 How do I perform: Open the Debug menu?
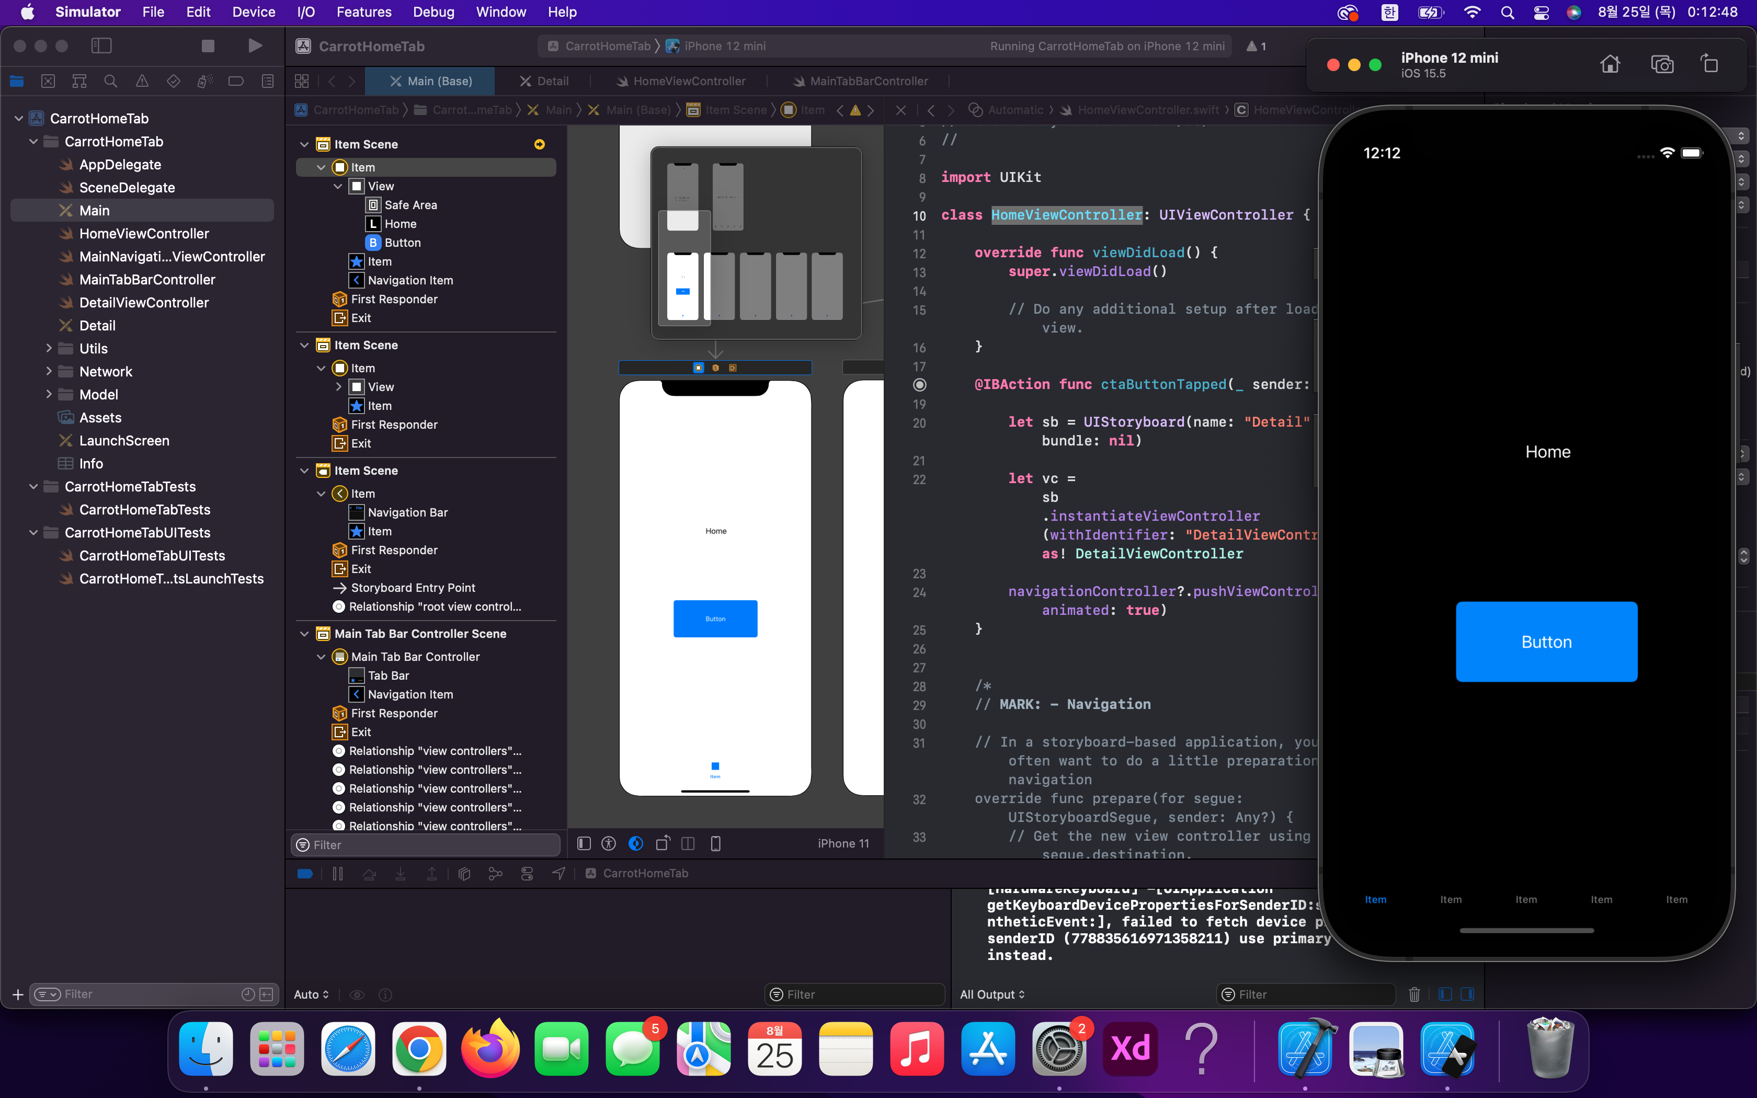point(433,12)
